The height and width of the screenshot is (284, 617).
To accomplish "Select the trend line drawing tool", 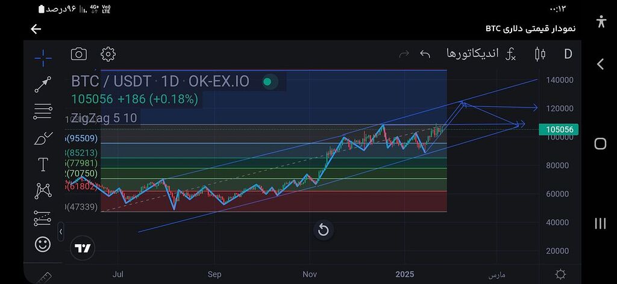I will [43, 85].
